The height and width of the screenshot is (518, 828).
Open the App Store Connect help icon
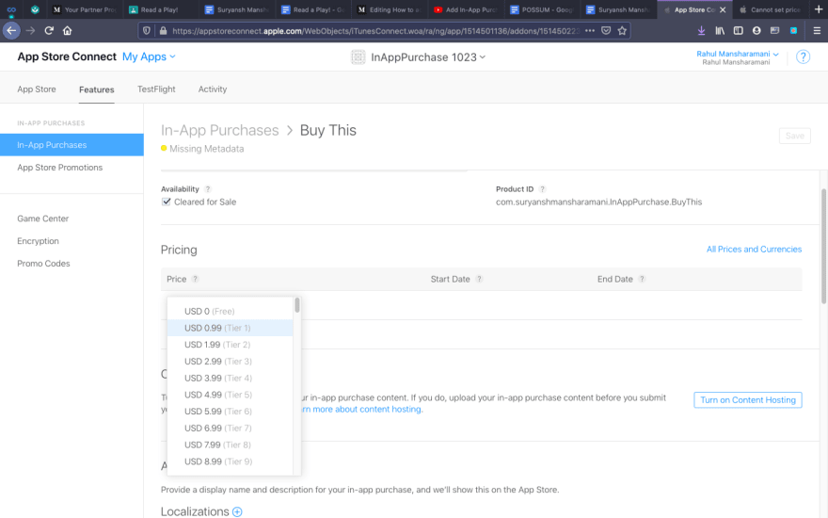coord(803,57)
